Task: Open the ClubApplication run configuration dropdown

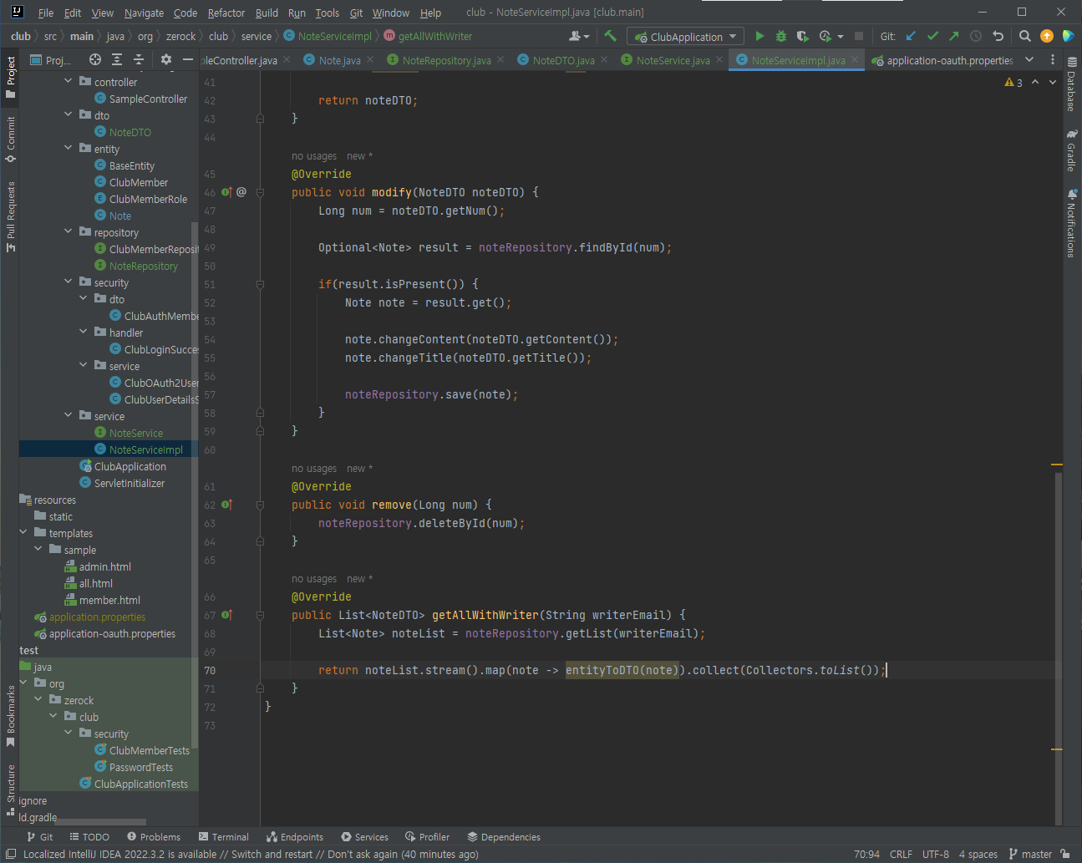Action: pos(687,37)
